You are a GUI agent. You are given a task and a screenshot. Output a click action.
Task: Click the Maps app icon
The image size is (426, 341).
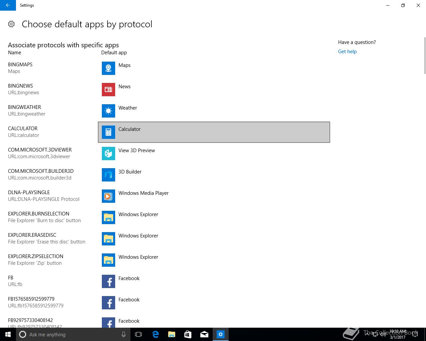(x=108, y=68)
